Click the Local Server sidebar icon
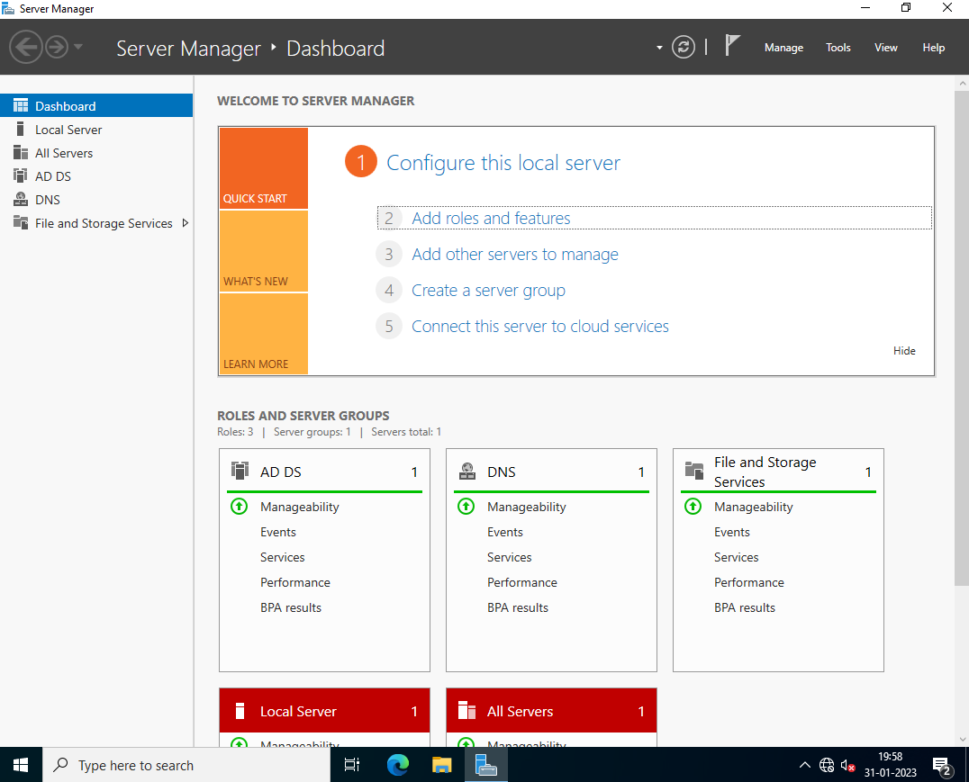The image size is (969, 782). coord(21,129)
